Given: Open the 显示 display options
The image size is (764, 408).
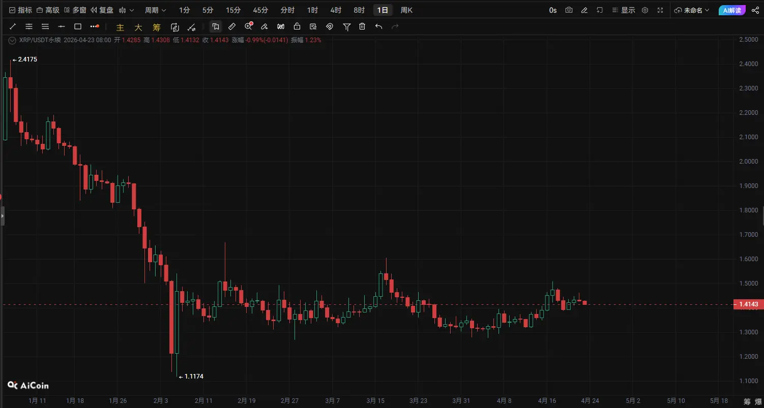Looking at the screenshot, I should click(624, 10).
